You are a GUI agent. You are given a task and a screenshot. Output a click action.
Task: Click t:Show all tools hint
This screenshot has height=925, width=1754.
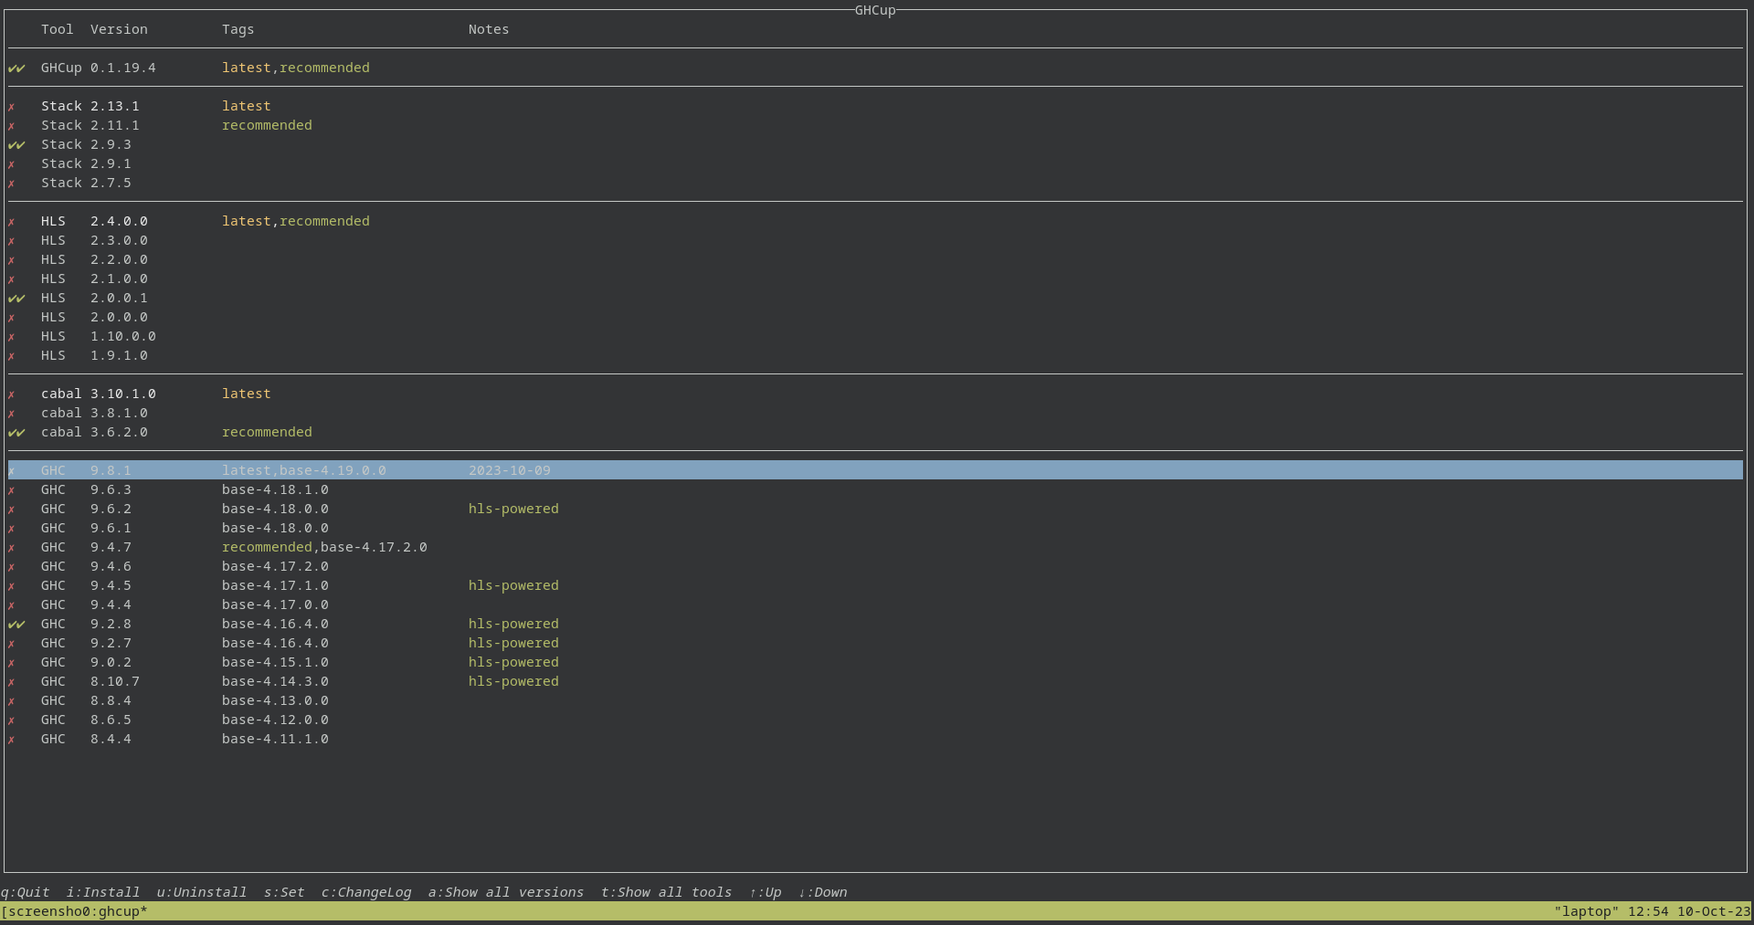(666, 892)
